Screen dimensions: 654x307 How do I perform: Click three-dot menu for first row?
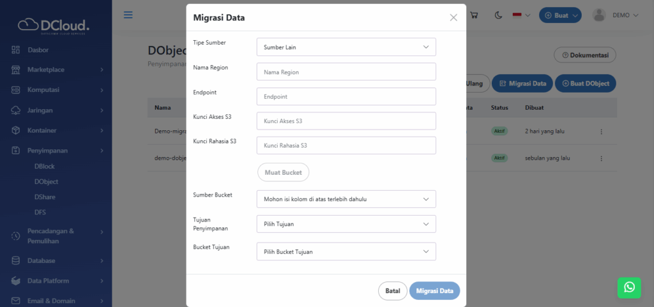tap(601, 131)
